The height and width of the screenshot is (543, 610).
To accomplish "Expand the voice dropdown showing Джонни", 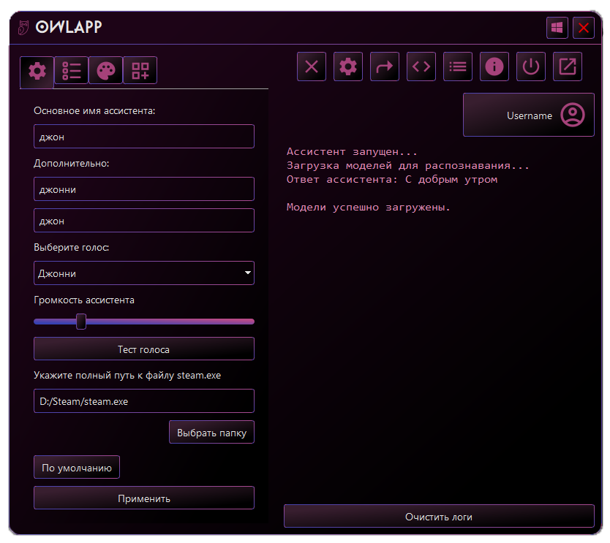I will 144,273.
